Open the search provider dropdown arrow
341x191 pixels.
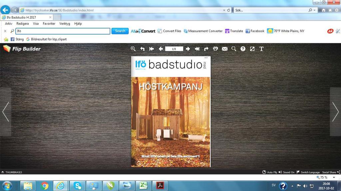pos(314,10)
